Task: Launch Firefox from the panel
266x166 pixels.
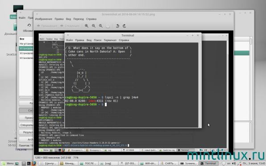Action: [34, 163]
